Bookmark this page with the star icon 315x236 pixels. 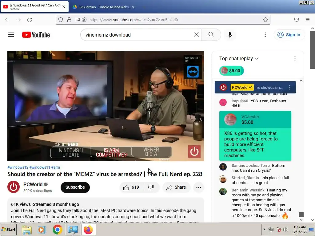tap(265, 20)
